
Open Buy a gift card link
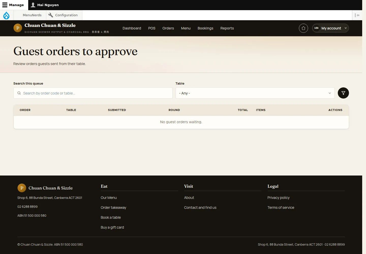pos(112,227)
